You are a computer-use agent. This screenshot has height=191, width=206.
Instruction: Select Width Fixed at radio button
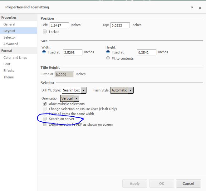tap(44, 52)
